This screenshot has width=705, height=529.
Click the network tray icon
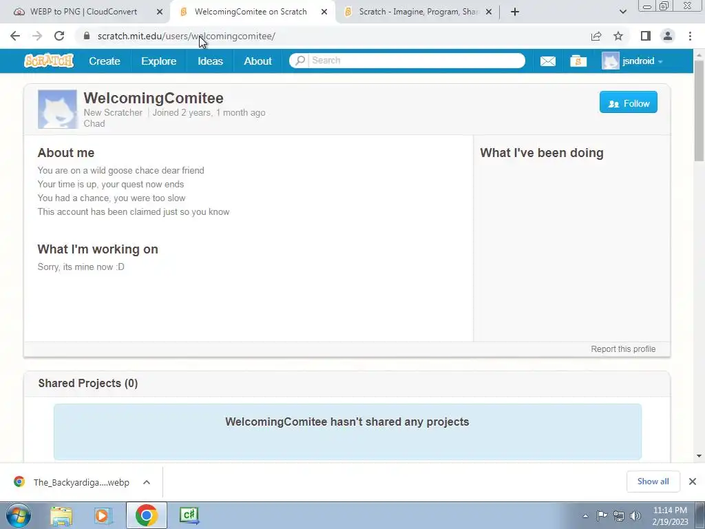(x=619, y=516)
